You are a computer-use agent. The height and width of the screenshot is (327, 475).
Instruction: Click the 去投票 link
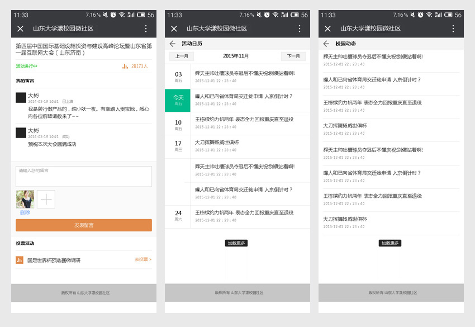pos(143,260)
